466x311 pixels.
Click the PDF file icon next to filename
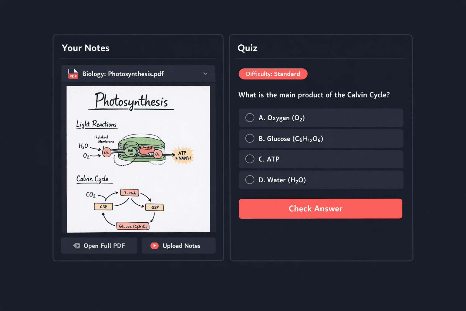[73, 73]
